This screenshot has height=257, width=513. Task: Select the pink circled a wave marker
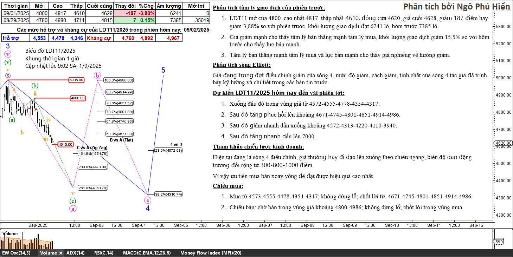click(x=73, y=208)
